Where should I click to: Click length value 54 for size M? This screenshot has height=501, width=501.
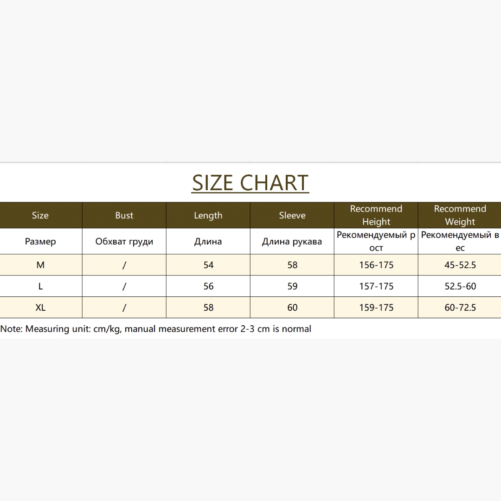coord(208,265)
